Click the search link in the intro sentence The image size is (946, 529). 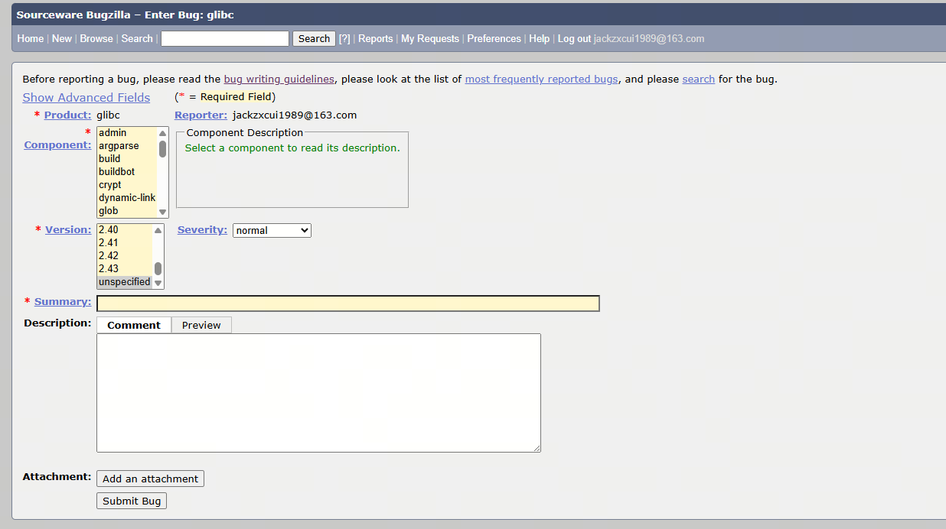pyautogui.click(x=699, y=79)
